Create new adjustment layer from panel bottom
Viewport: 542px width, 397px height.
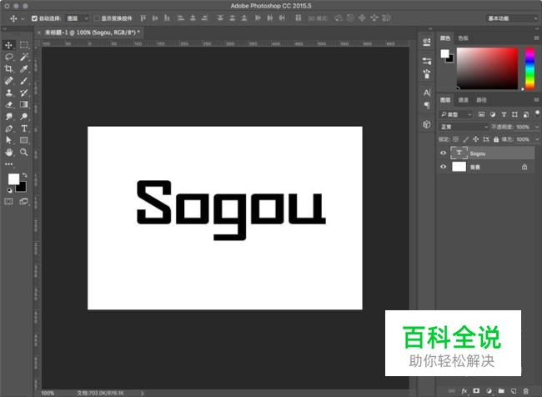pyautogui.click(x=489, y=391)
